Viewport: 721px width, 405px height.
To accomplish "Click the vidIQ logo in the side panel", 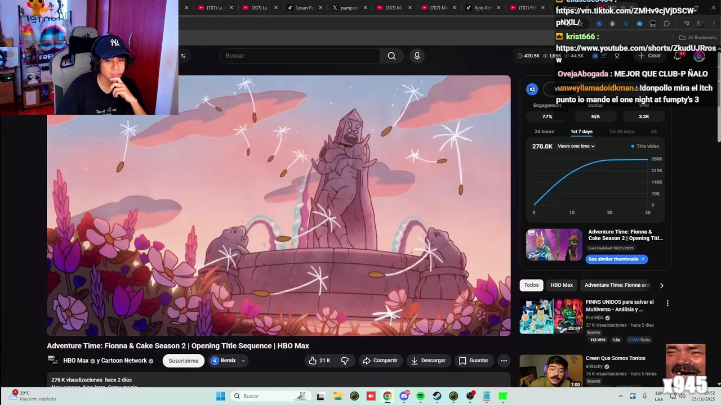I will click(532, 89).
